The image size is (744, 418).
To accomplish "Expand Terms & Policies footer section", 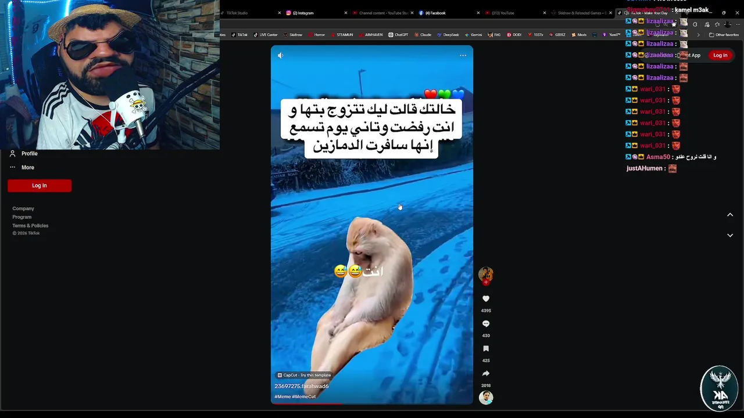I will [x=30, y=226].
